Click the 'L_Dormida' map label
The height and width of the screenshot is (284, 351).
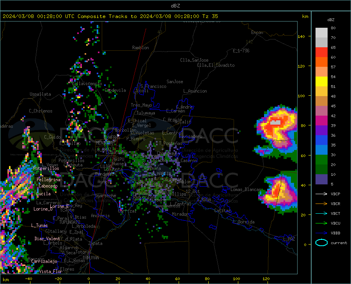[x=243, y=222]
